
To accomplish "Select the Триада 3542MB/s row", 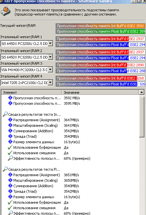I will [70, 191].
